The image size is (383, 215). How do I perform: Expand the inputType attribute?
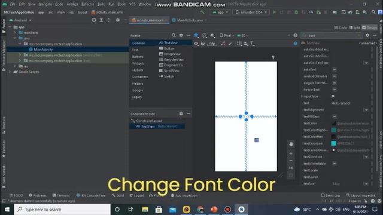pos(302,96)
